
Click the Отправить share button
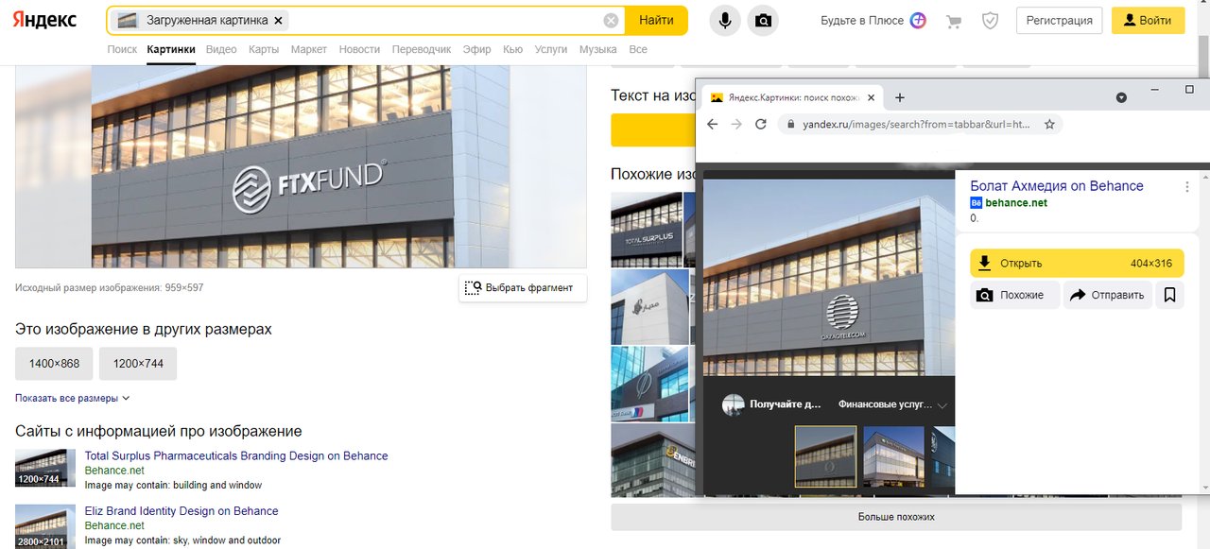pos(1108,295)
